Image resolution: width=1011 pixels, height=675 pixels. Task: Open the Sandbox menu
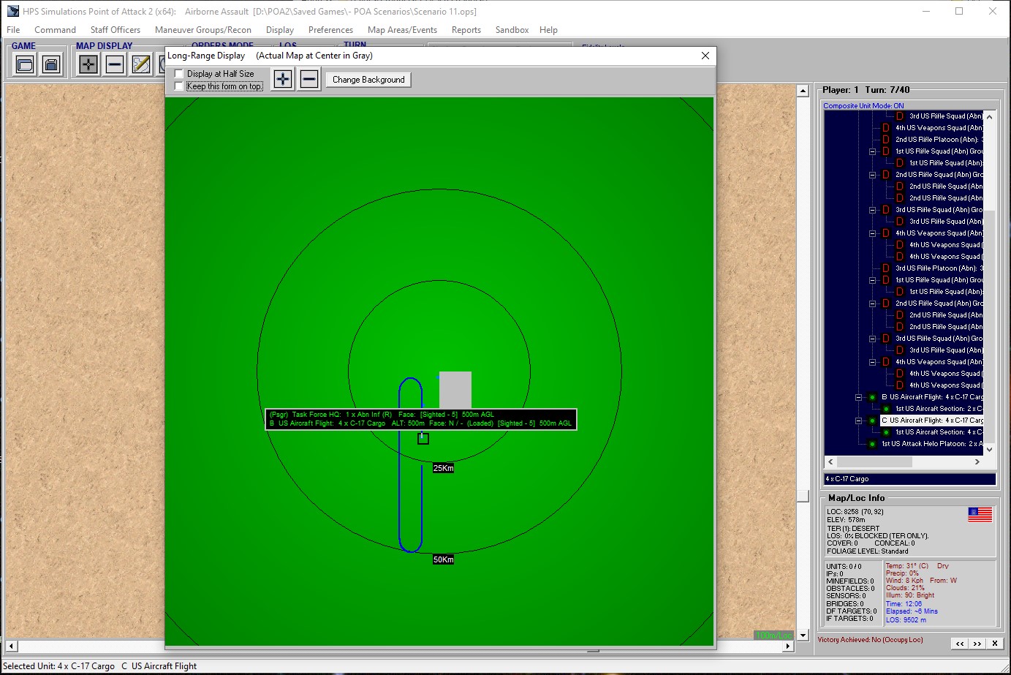[x=512, y=30]
